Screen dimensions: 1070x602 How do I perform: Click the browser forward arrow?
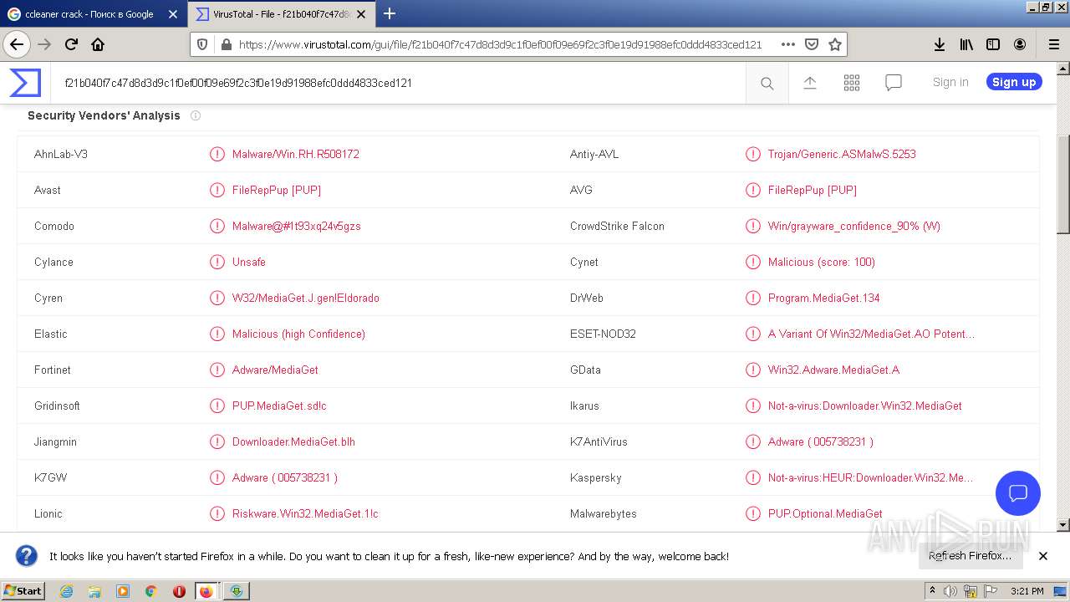pos(44,44)
